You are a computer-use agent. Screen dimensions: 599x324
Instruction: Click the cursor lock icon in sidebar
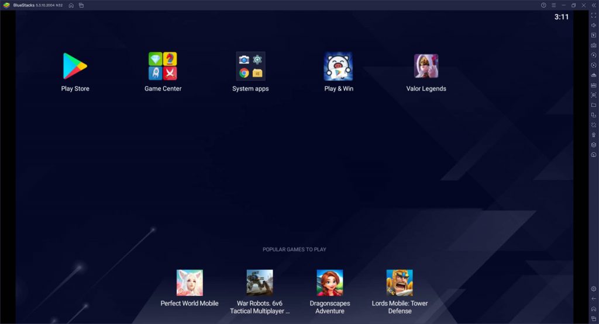[x=594, y=35]
